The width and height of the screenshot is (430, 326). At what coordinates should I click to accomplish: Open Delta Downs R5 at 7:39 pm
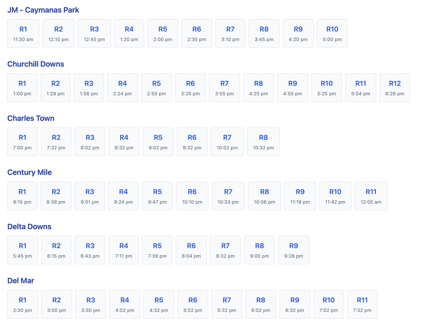pos(157,250)
